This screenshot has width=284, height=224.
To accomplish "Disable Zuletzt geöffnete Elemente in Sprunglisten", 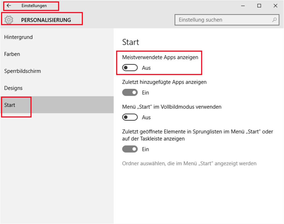I will tap(130, 149).
